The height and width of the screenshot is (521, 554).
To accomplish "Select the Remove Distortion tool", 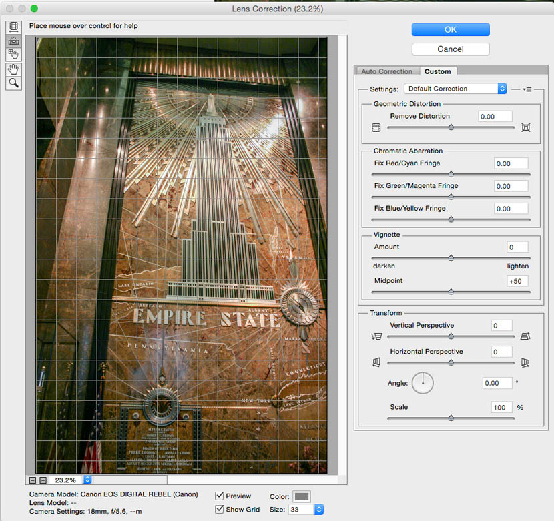I will (x=13, y=27).
